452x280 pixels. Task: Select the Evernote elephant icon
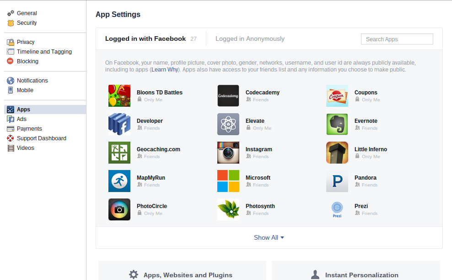[x=337, y=124]
